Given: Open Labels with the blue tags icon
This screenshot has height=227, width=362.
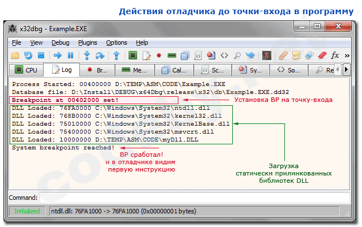Looking at the screenshot, I should pos(309,55).
